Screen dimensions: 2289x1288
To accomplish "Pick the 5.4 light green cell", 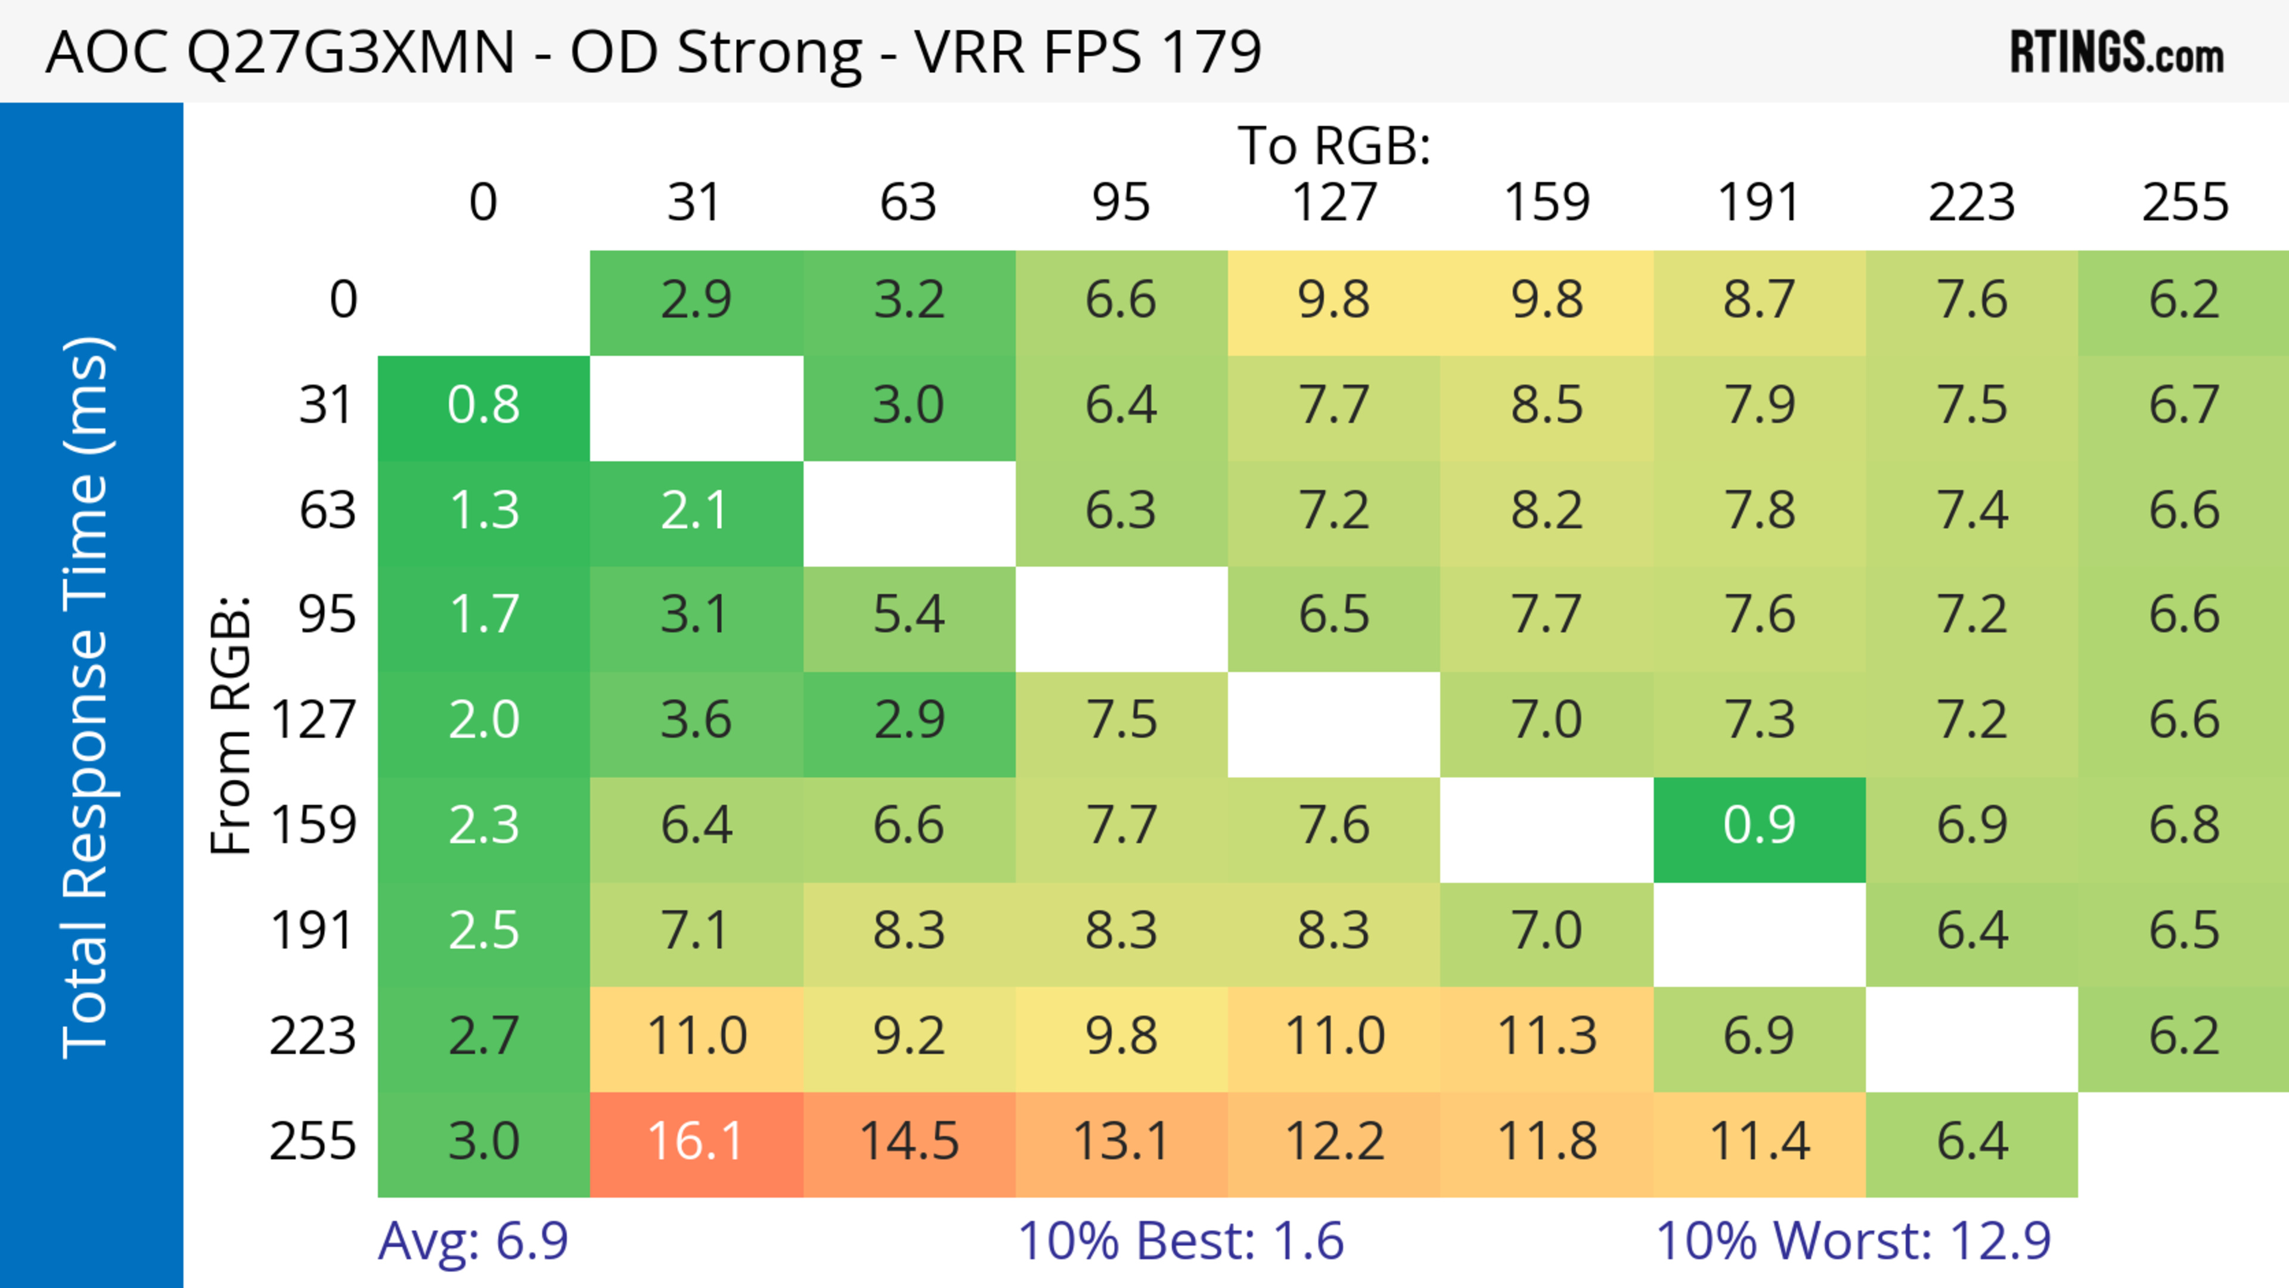I will point(909,614).
